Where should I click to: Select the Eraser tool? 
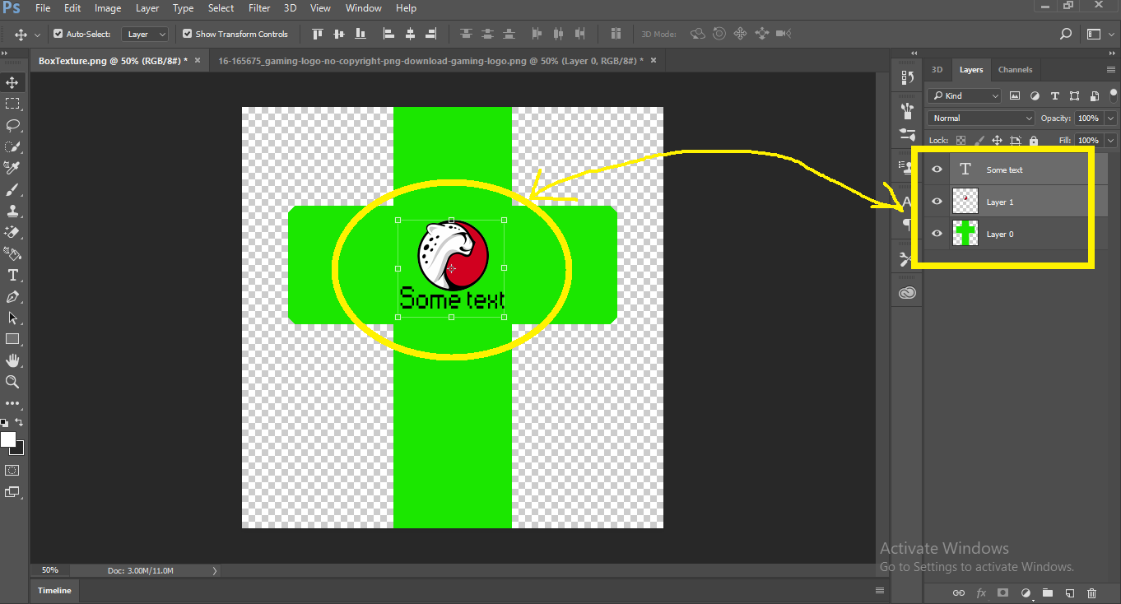[x=12, y=232]
